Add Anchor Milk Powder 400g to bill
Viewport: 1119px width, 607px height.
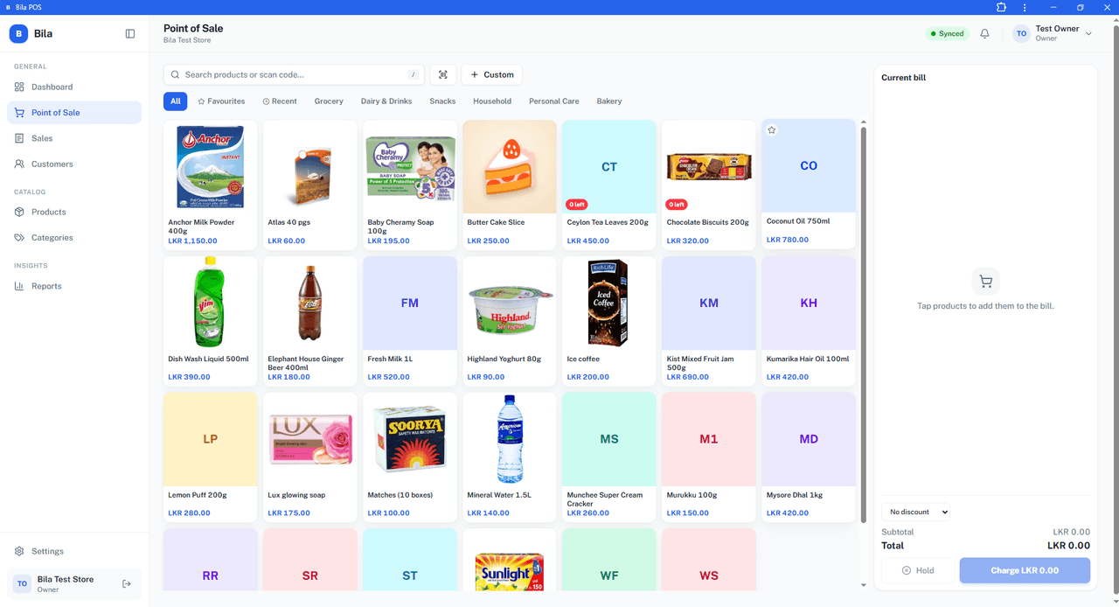coord(211,185)
